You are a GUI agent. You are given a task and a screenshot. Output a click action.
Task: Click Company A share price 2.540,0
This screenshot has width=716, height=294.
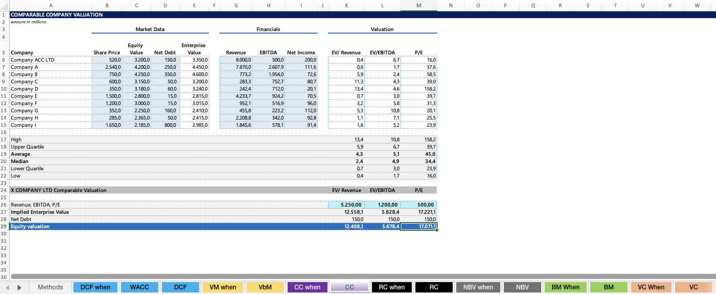[107, 67]
